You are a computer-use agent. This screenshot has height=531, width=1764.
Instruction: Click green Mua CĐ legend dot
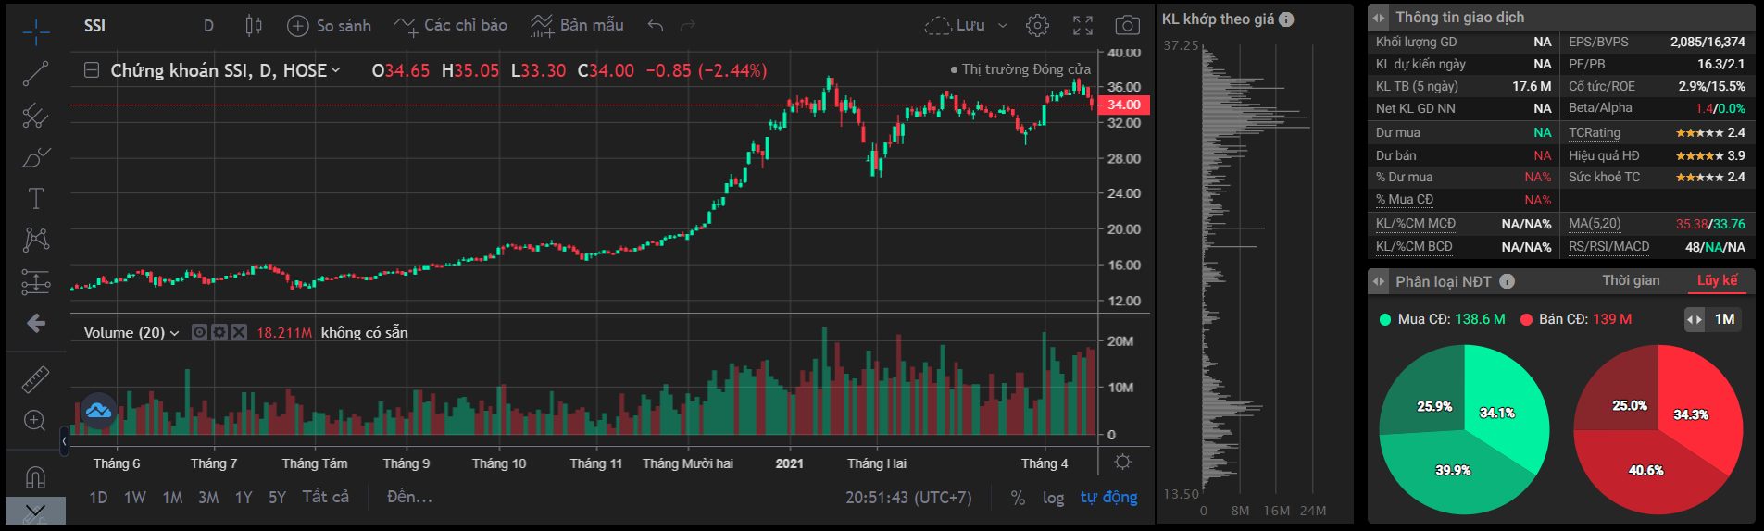coord(1385,319)
